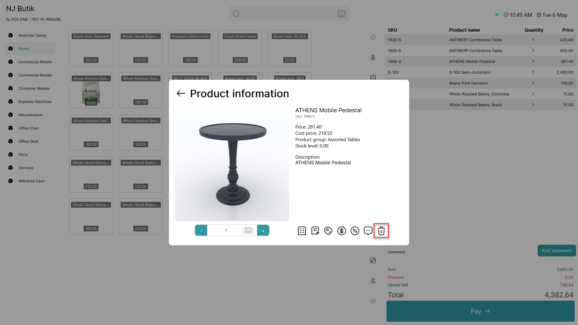Select the Beans from Denmark cart row
The image size is (578, 325).
[493, 83]
